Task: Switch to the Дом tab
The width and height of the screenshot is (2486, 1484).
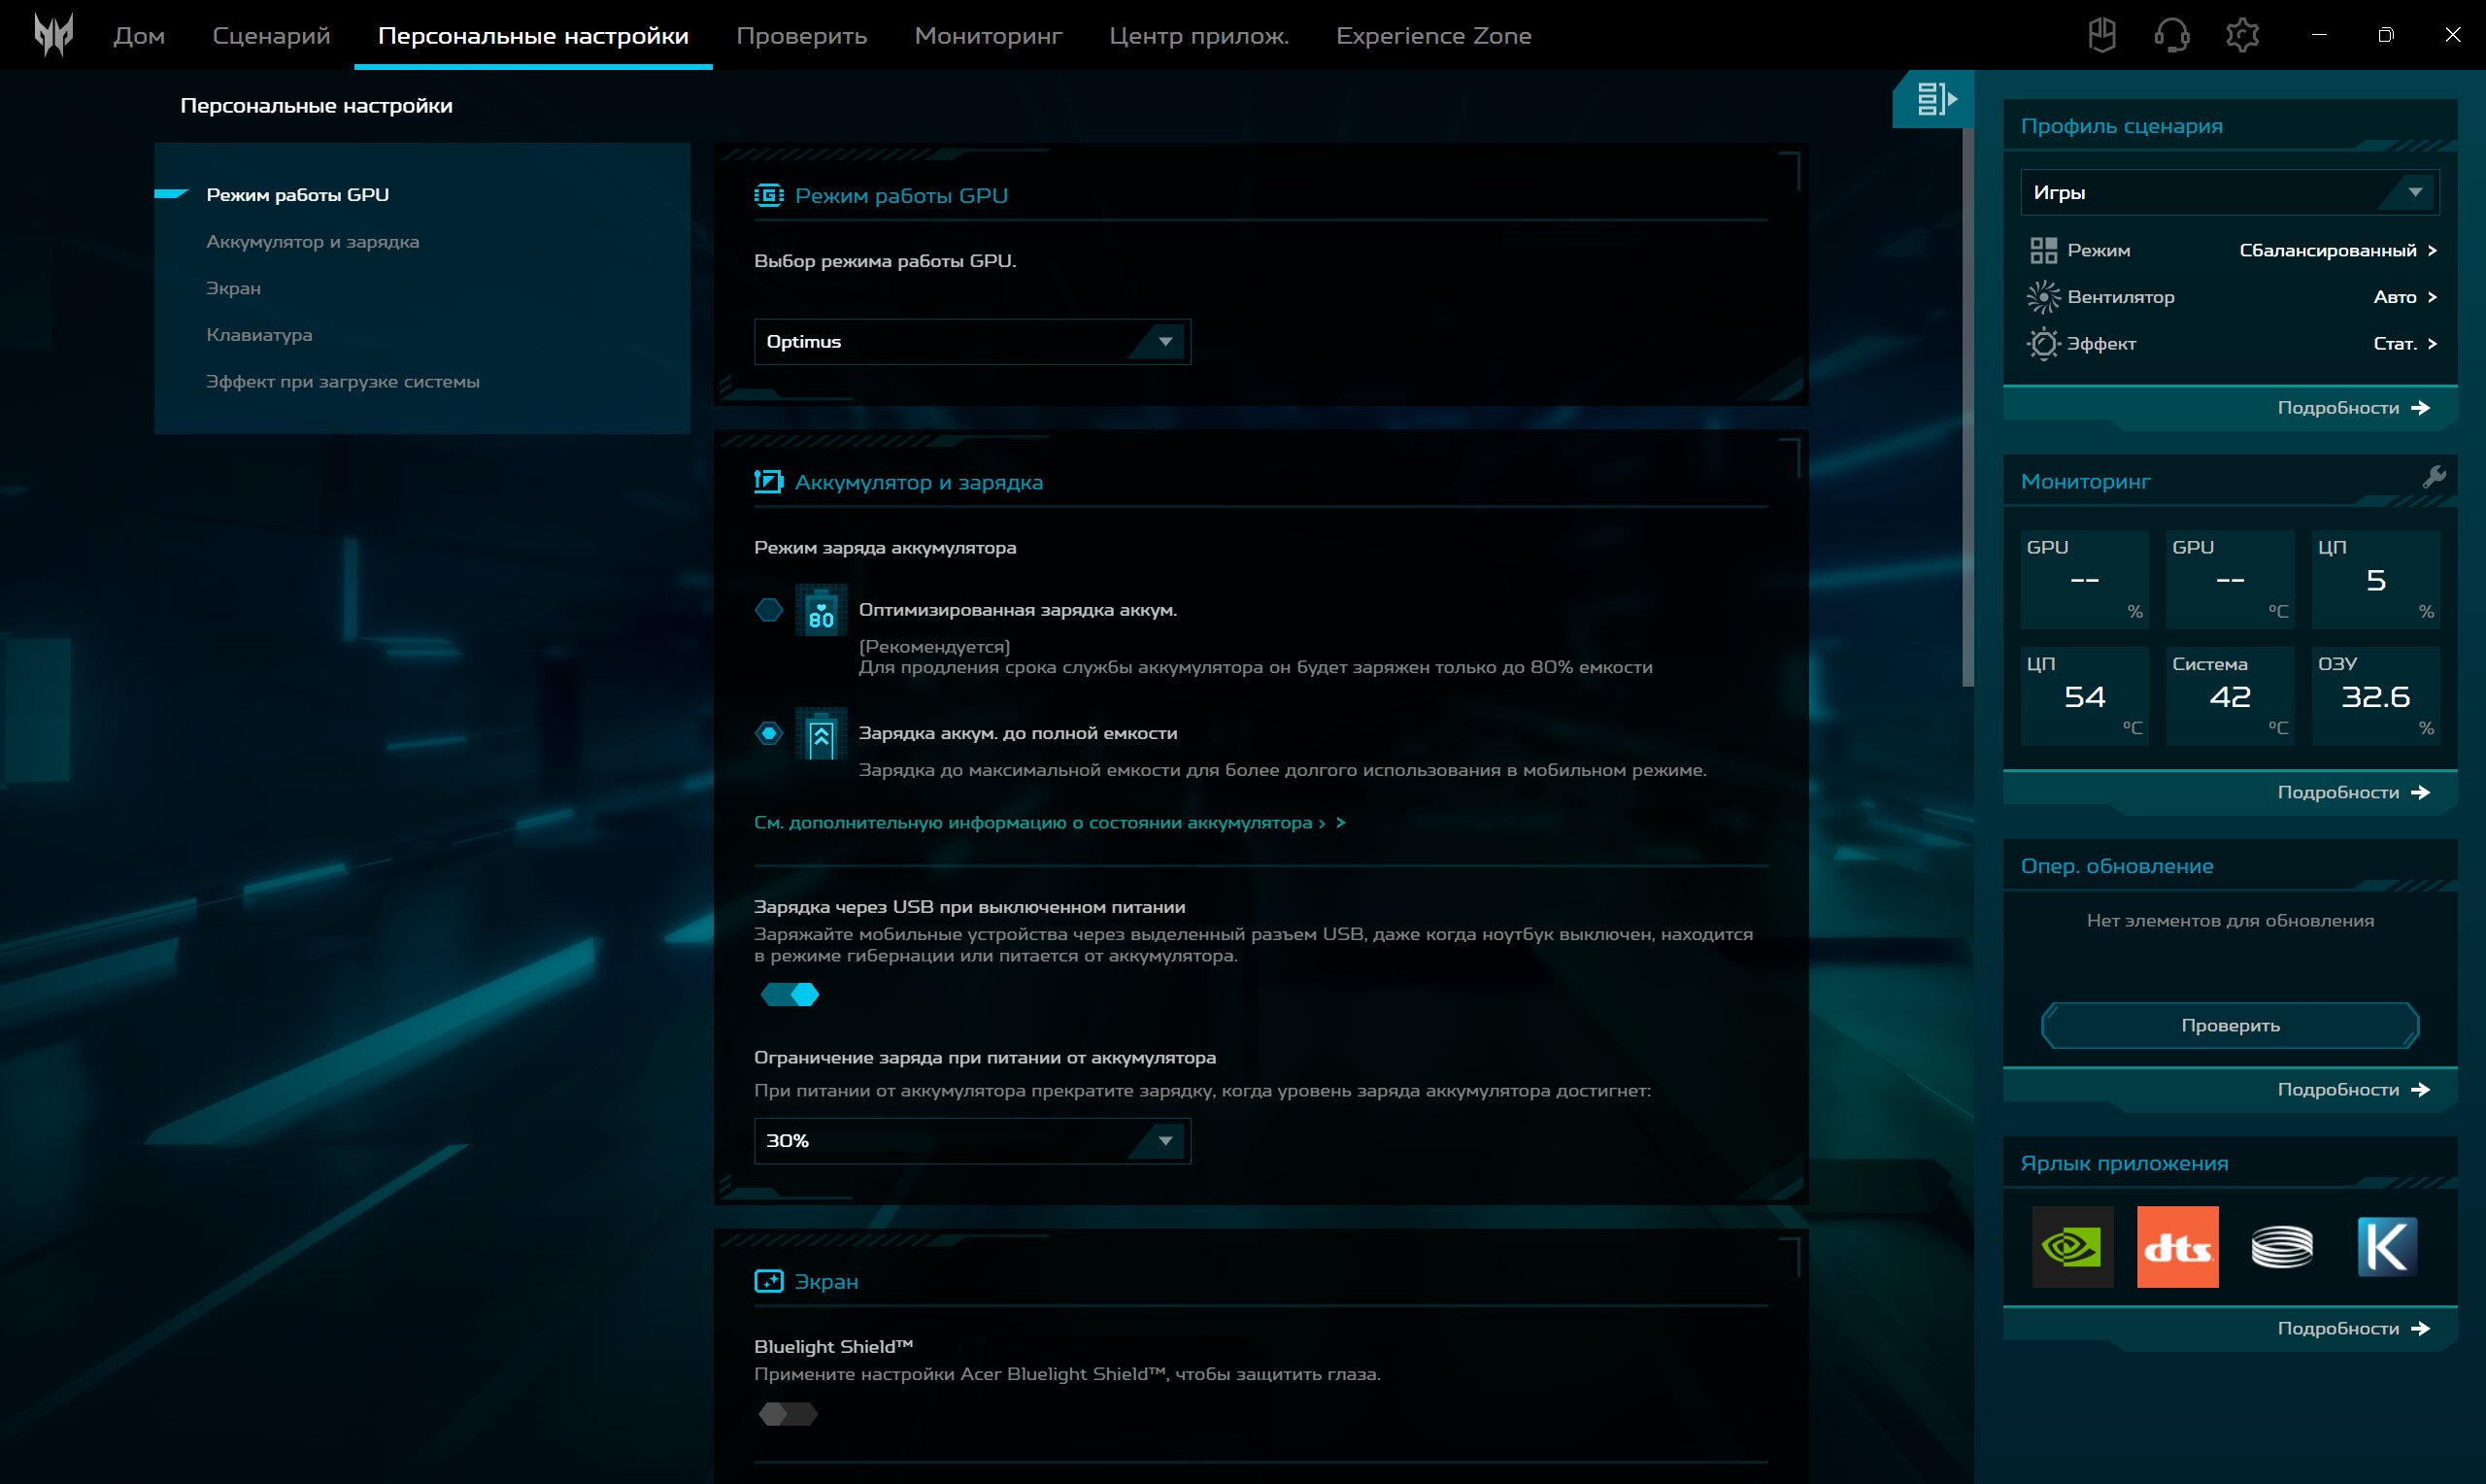Action: (x=139, y=36)
